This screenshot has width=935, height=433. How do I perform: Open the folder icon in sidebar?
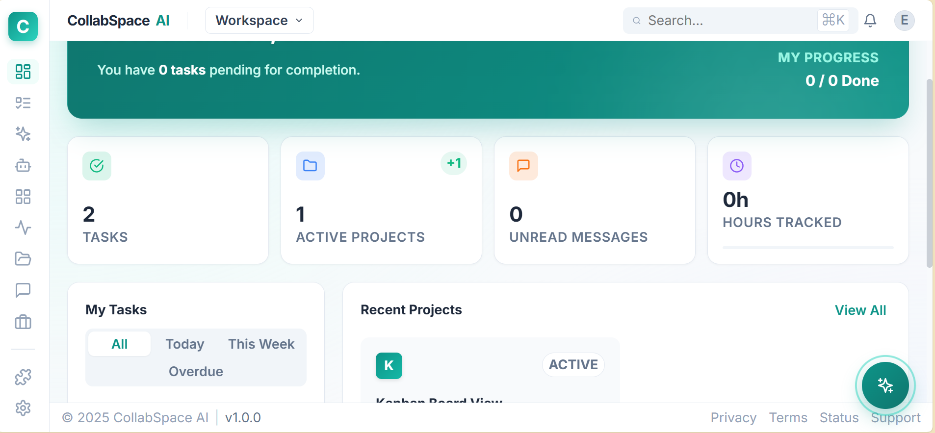point(23,259)
